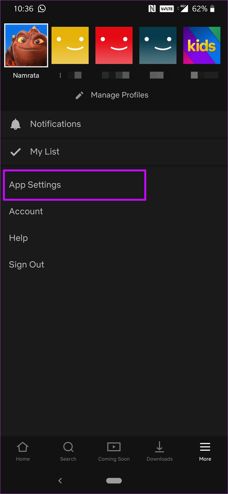
Task: Tap the My List checkmark icon
Action: (x=16, y=152)
